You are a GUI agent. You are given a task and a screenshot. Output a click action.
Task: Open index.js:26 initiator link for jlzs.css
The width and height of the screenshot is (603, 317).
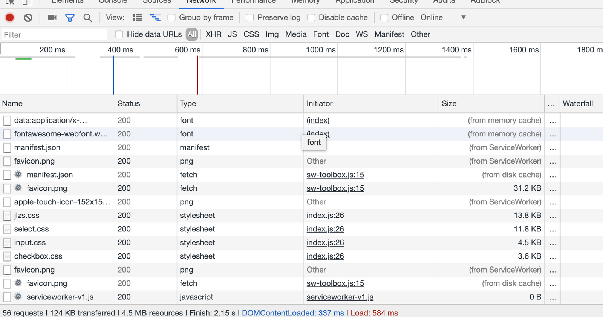click(x=325, y=215)
